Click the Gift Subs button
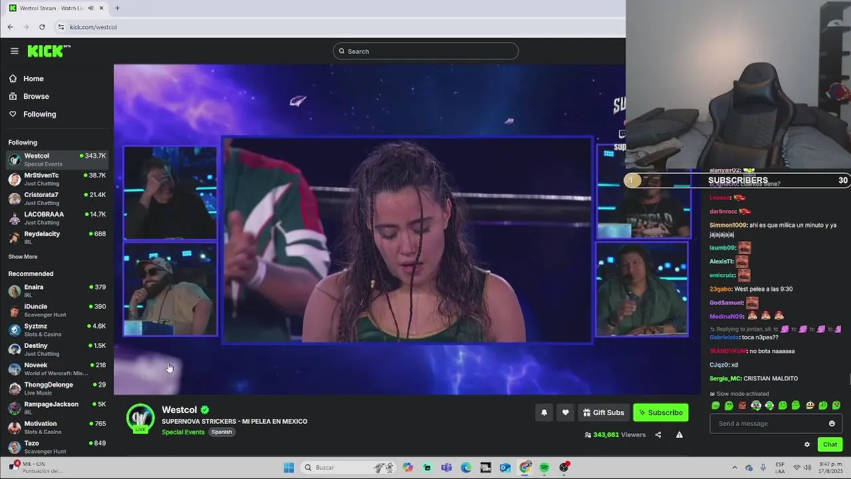 click(x=604, y=412)
